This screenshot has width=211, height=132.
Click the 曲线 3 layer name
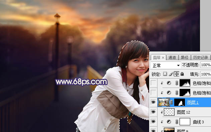(x=198, y=122)
